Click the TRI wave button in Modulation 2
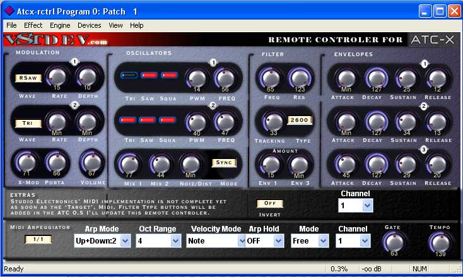This screenshot has height=277, width=463. tap(28, 123)
